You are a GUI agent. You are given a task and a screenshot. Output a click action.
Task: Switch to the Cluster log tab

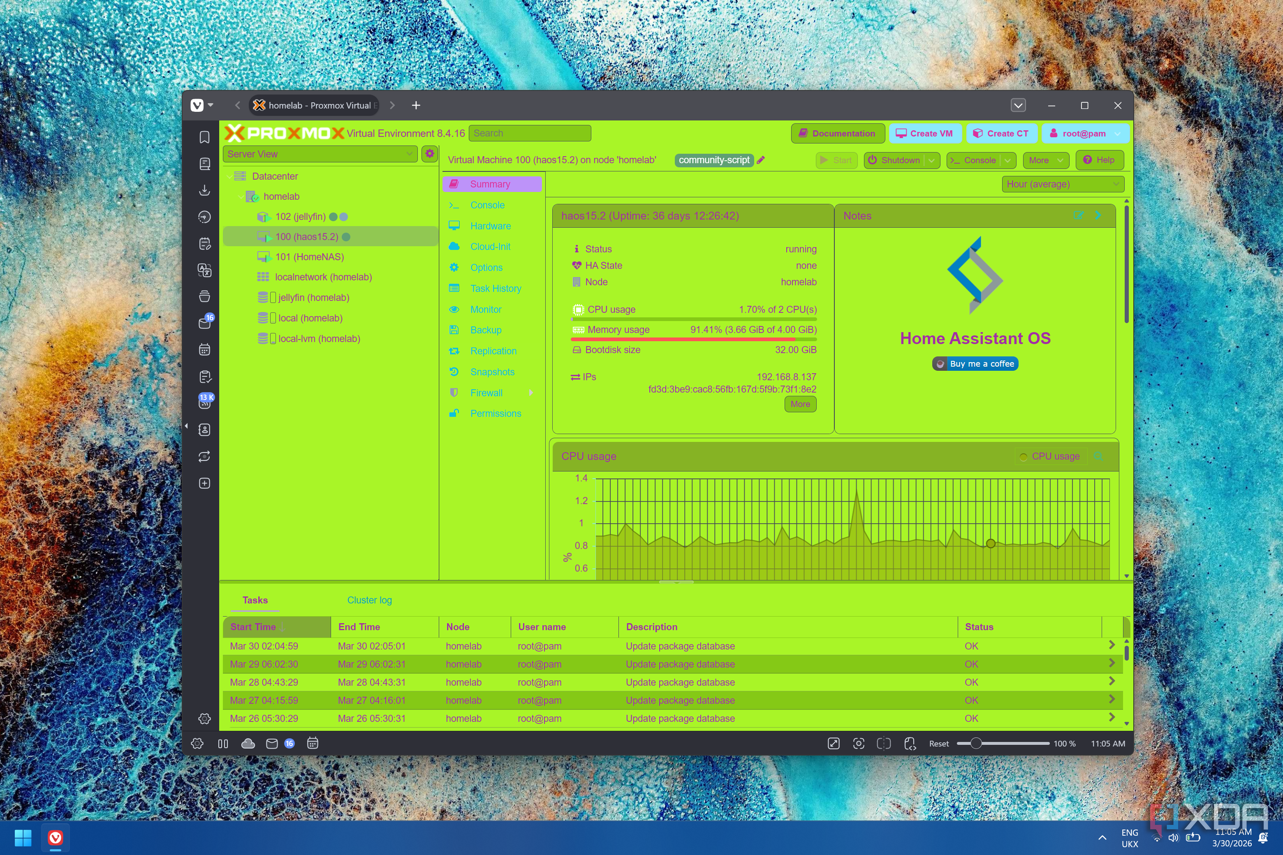(x=369, y=600)
